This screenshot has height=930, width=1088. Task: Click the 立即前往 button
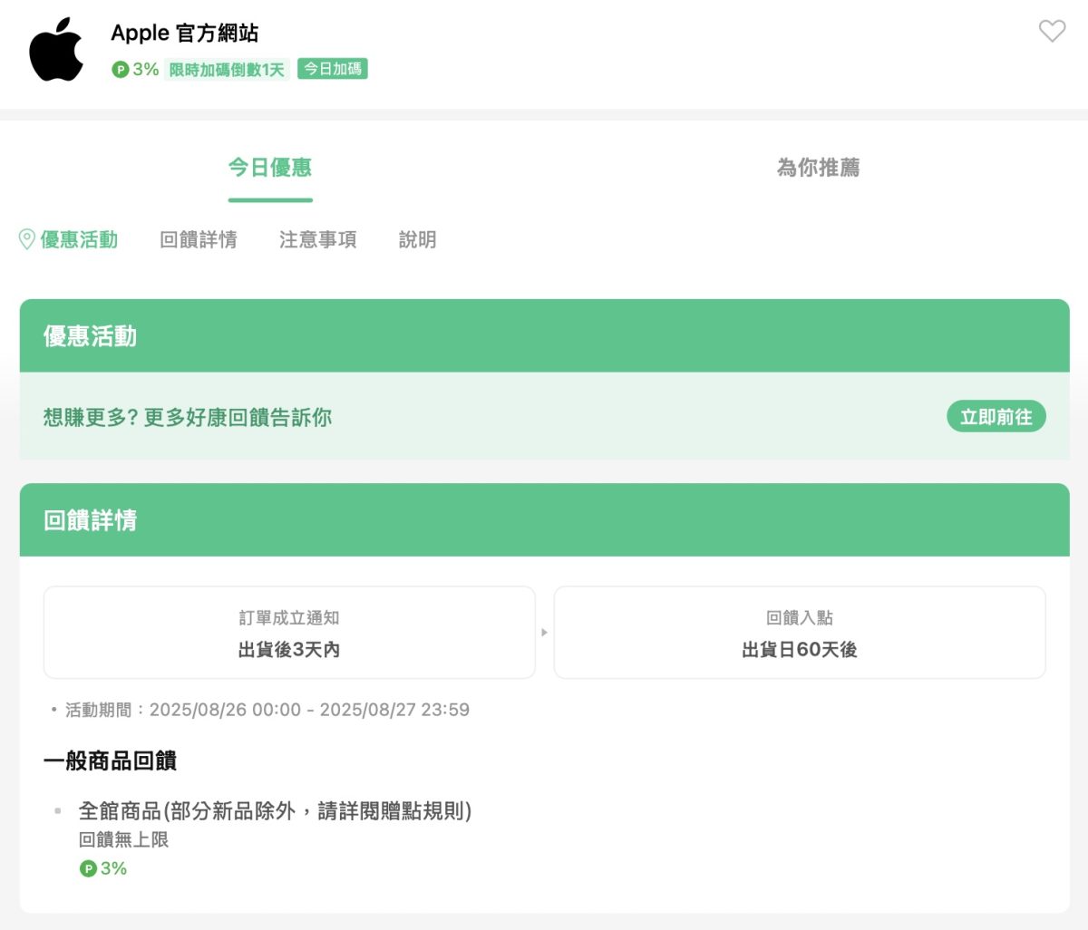pyautogui.click(x=996, y=416)
